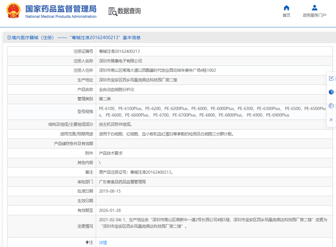Go to 首页 via the home icon

[x=286, y=8]
